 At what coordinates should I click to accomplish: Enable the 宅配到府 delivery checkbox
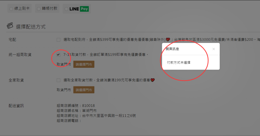tap(58, 40)
